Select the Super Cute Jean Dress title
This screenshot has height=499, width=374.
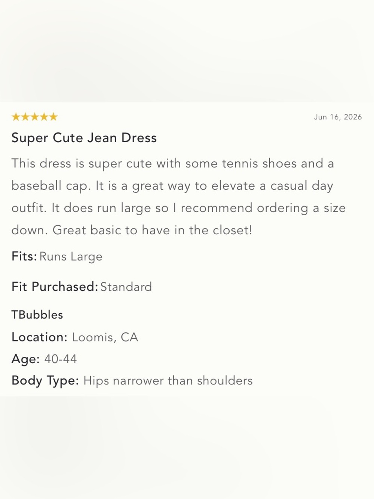pos(84,138)
